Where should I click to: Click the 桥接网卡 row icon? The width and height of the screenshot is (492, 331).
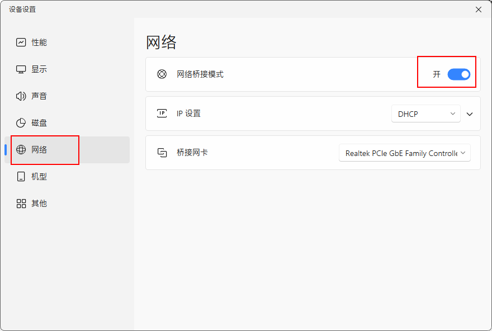point(162,153)
